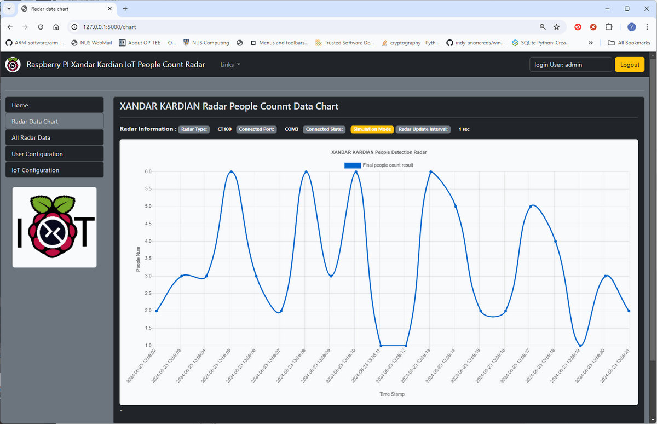Open IoT Configuration page
Screen dimensions: 657x424
54,170
